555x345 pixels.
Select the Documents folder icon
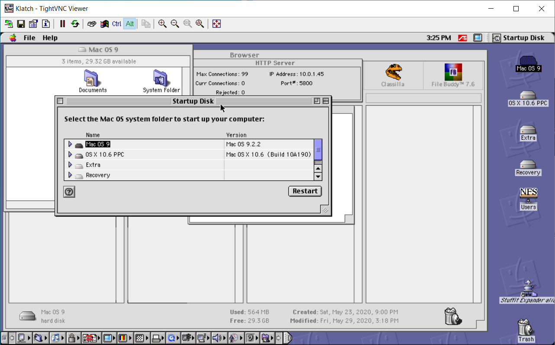[92, 78]
